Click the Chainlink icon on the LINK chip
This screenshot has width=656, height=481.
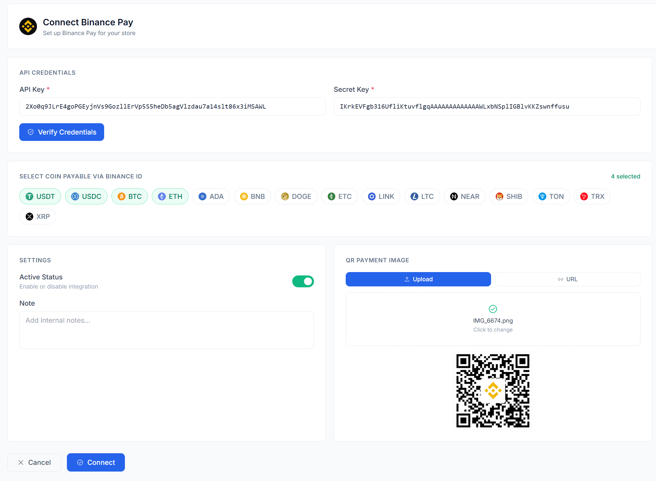click(x=372, y=196)
